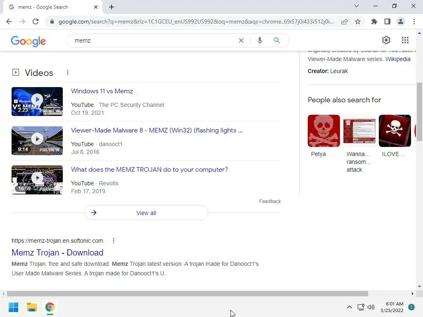Click the address bar URL
The image size is (423, 317).
(196, 21)
